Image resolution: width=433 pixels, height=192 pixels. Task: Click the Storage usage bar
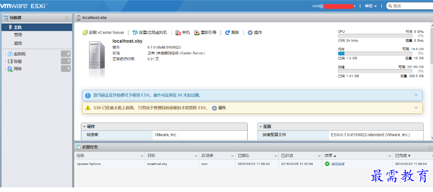(375, 71)
